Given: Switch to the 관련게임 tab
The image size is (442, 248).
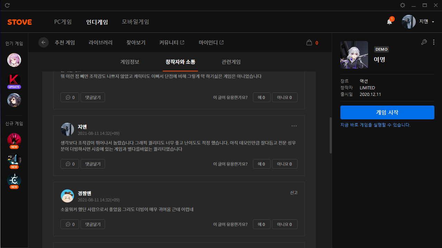Looking at the screenshot, I should (x=231, y=62).
